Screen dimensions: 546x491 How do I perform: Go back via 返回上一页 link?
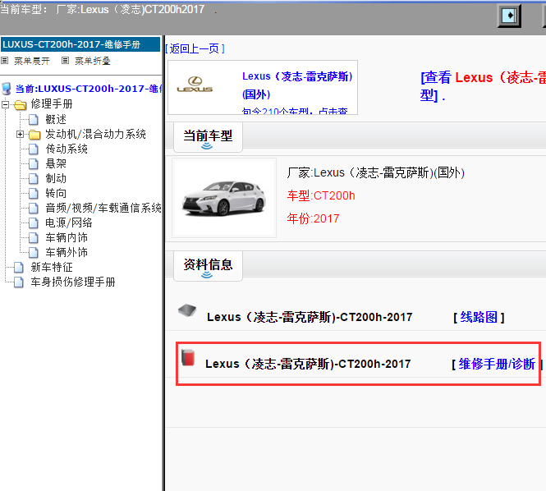[195, 48]
